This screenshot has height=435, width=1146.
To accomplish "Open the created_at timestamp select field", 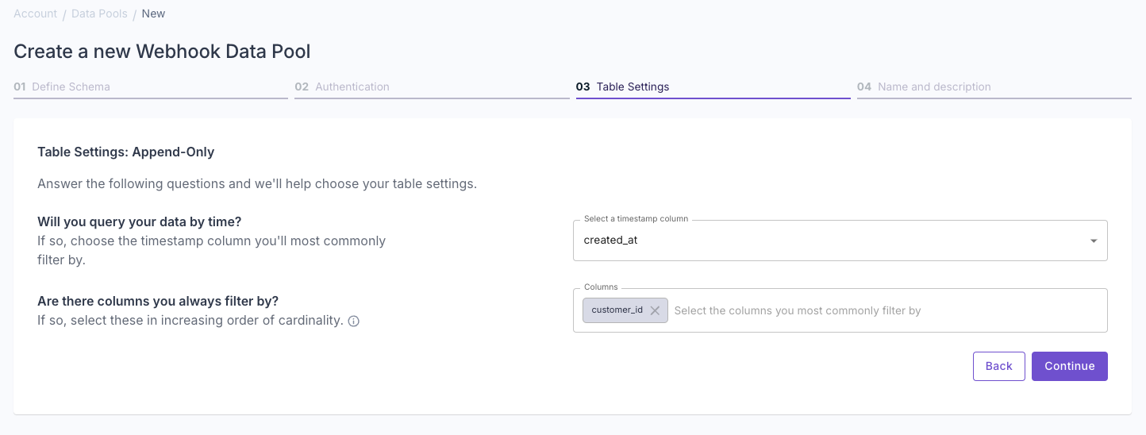I will click(840, 241).
